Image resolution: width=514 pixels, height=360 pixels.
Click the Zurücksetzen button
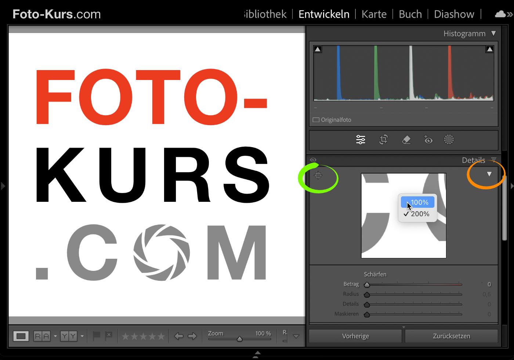point(451,336)
